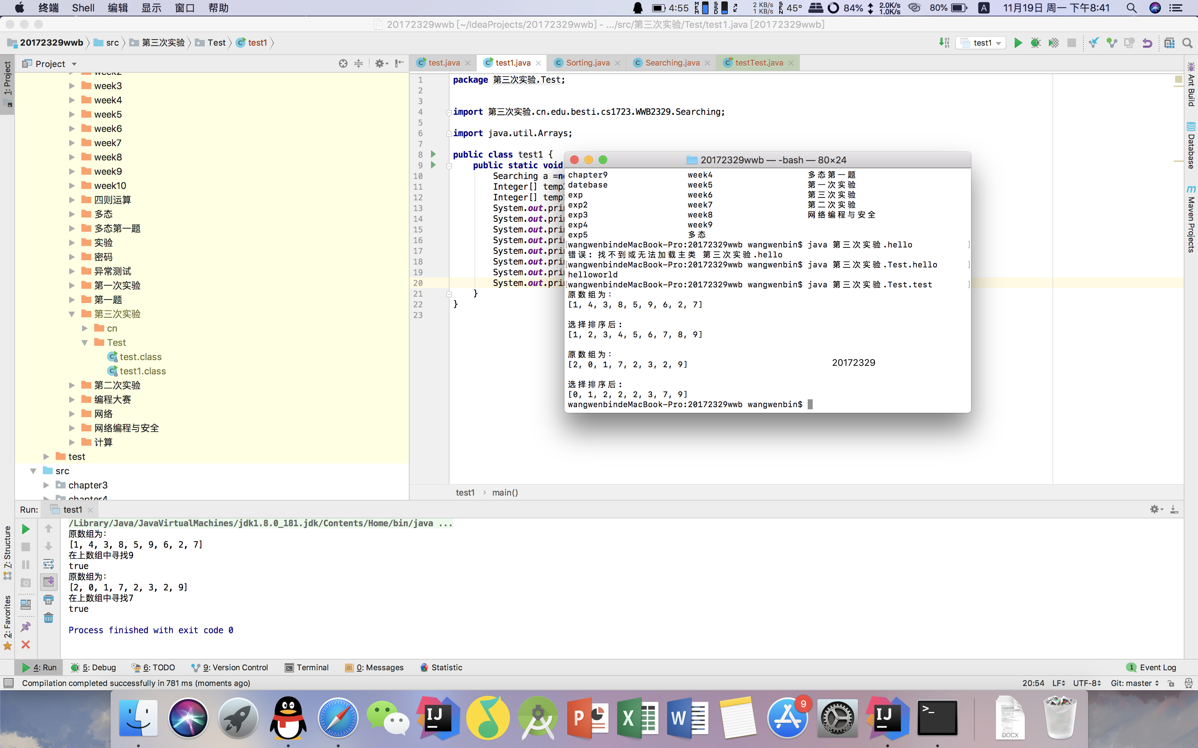Switch to Sorting.java editor tab

point(587,63)
